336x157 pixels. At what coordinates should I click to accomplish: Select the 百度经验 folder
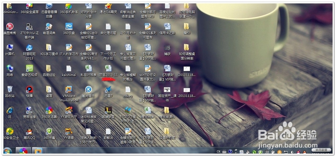click(x=49, y=71)
